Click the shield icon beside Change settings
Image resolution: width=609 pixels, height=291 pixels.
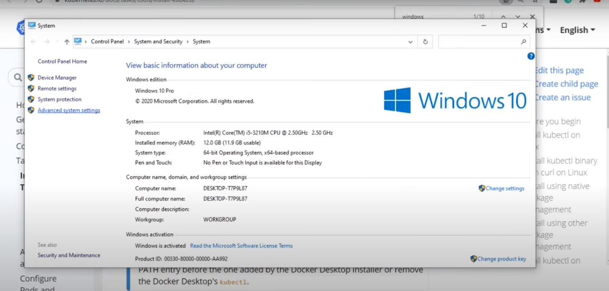pos(482,188)
